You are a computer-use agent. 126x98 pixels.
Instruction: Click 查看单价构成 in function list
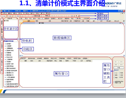[x=10, y=50]
